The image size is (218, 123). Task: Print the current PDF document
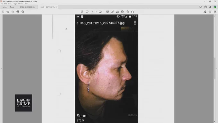pyautogui.click(x=18, y=12)
